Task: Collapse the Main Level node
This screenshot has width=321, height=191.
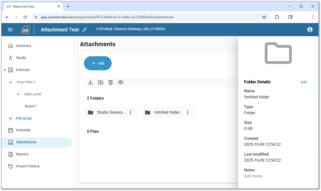Action: 18,94
